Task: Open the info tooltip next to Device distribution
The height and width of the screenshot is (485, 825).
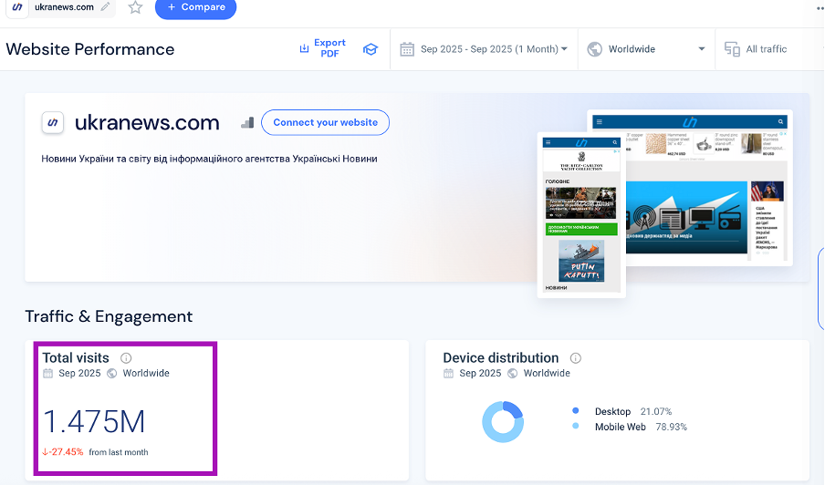Action: 576,358
